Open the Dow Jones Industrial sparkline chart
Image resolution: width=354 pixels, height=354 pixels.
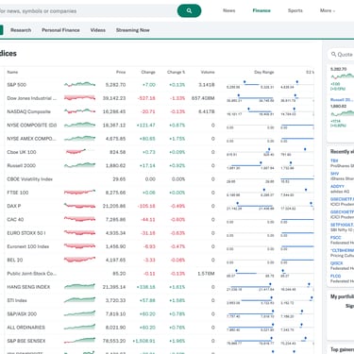click(79, 98)
